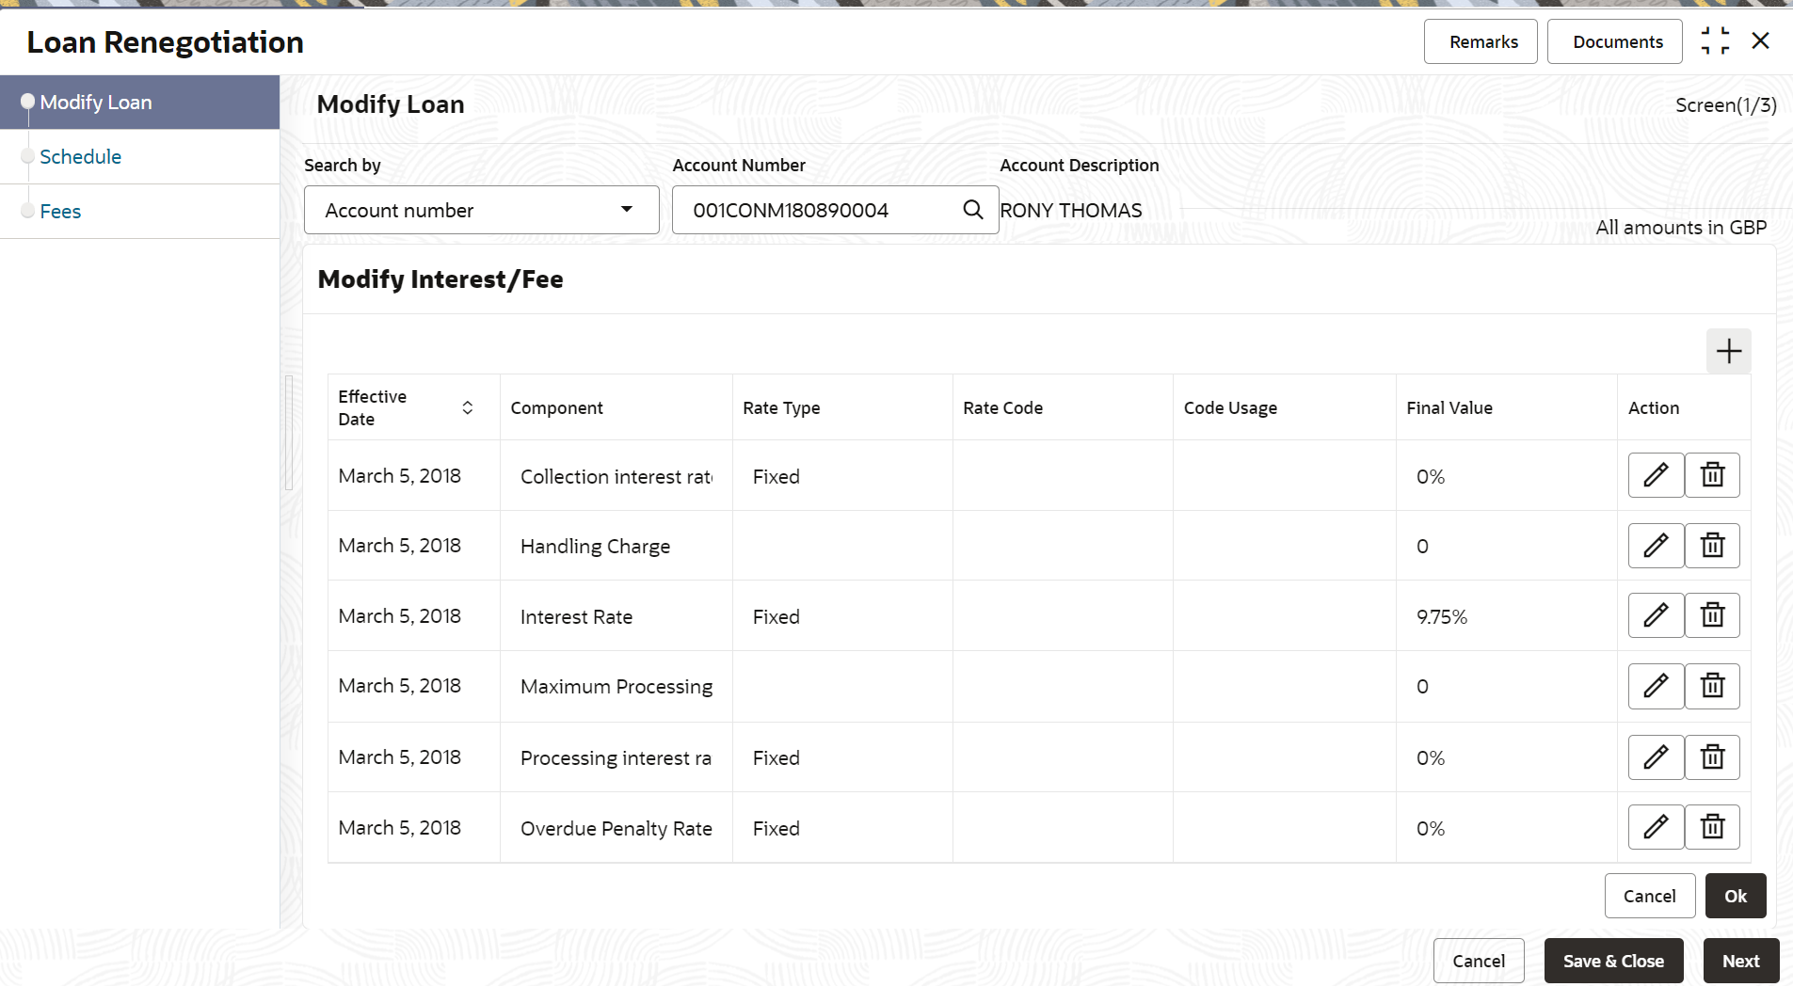Open the Remarks panel
Viewport: 1793px width, 987px height.
pyautogui.click(x=1482, y=41)
